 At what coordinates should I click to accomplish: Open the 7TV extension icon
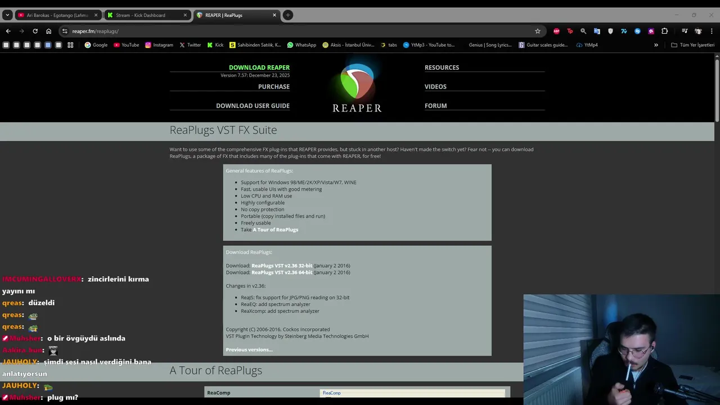624,31
